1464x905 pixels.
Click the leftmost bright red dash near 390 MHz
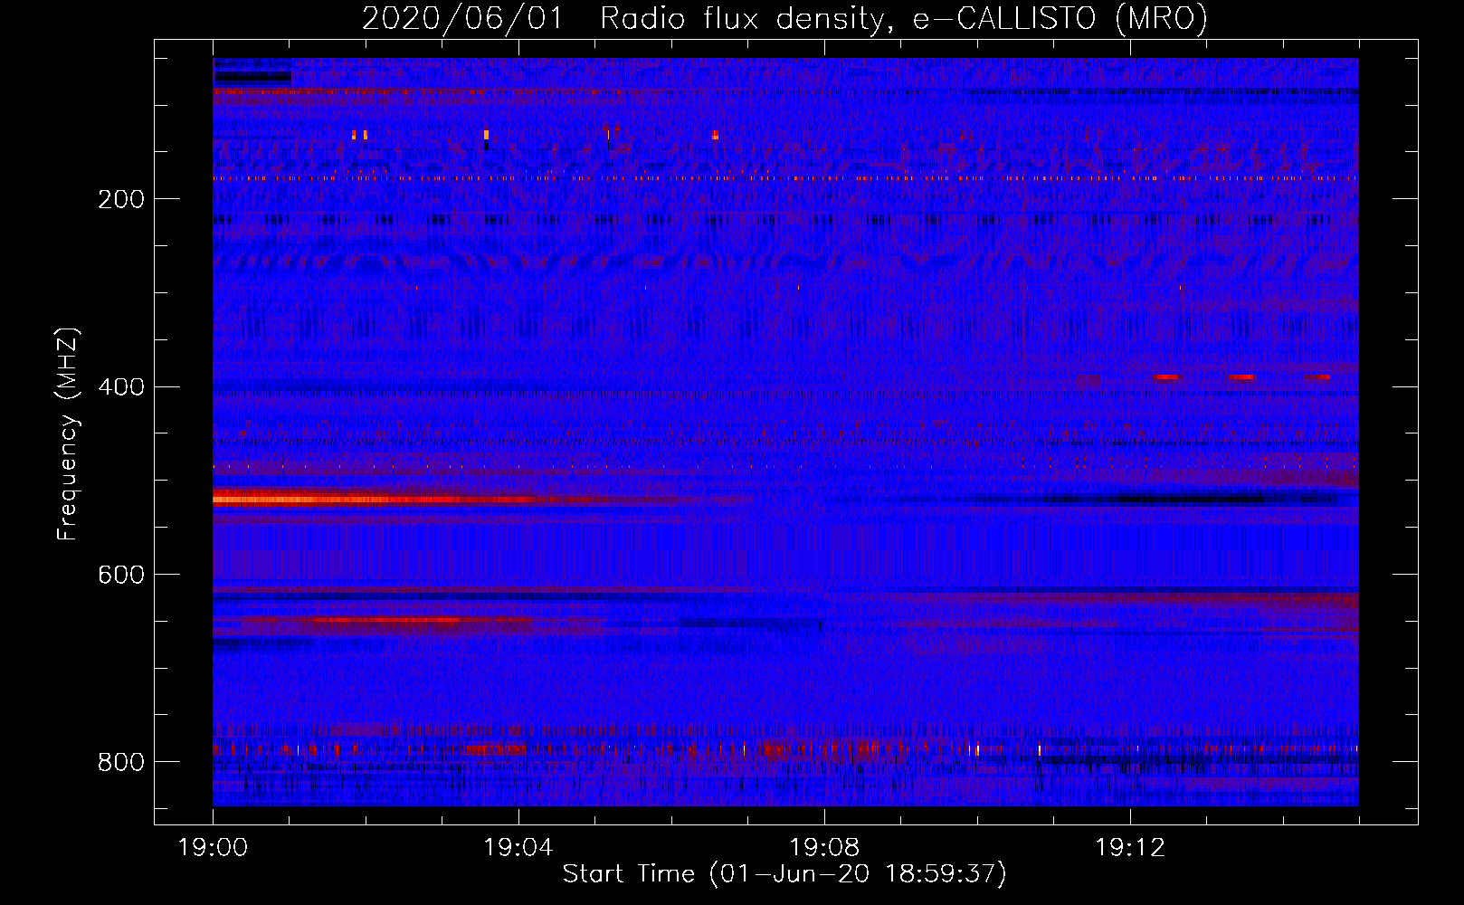pyautogui.click(x=1167, y=376)
